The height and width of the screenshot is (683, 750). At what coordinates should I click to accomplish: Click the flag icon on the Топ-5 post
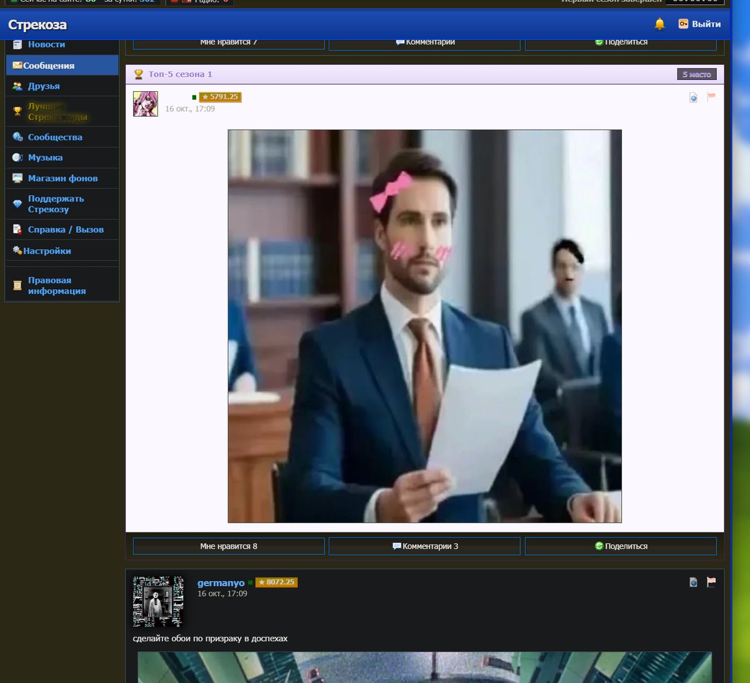click(711, 97)
